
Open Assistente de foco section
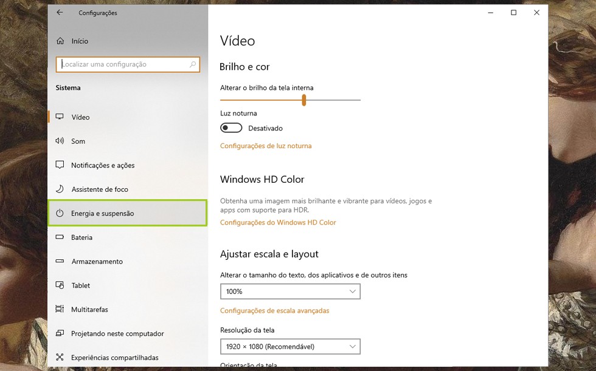(128, 189)
